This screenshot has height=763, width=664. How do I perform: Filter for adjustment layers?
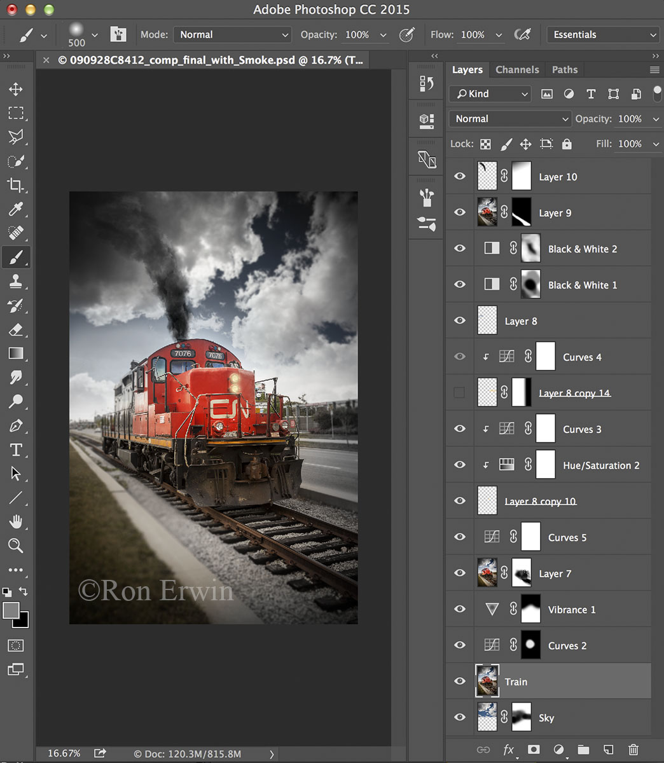click(x=569, y=94)
